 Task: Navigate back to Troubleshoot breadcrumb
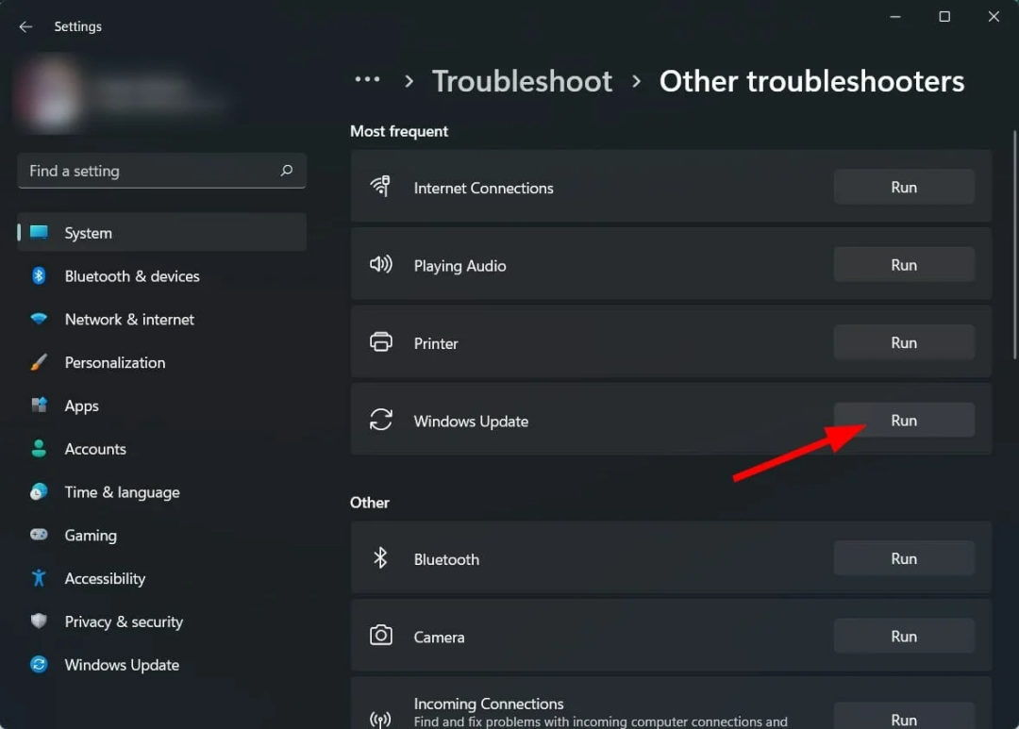point(522,81)
